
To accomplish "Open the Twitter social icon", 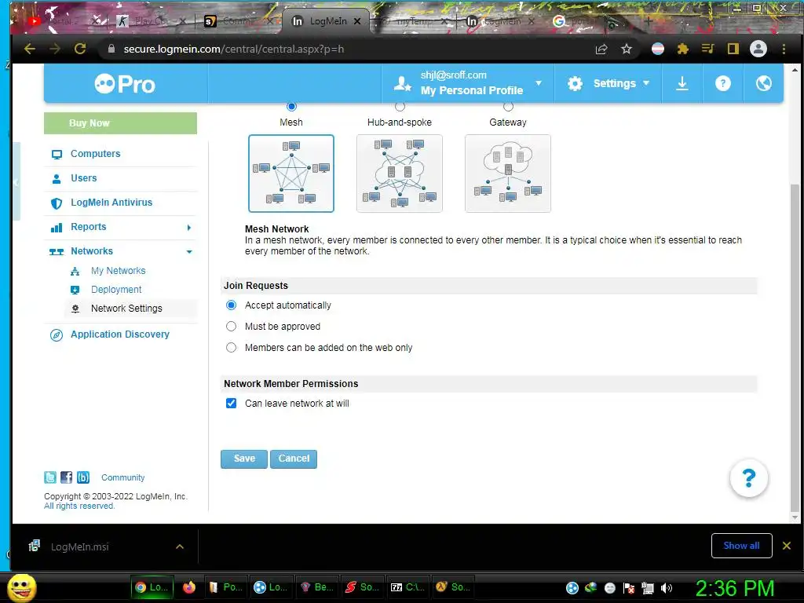I will click(50, 477).
